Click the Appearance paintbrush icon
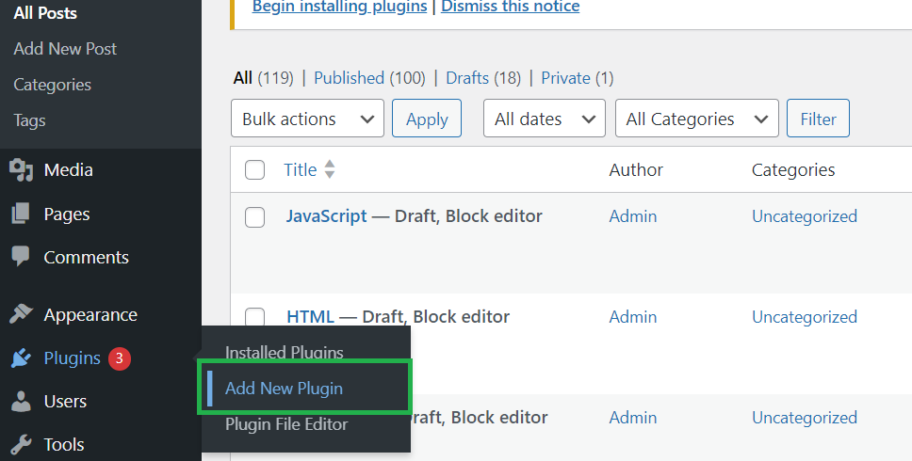This screenshot has height=461, width=912. point(21,314)
